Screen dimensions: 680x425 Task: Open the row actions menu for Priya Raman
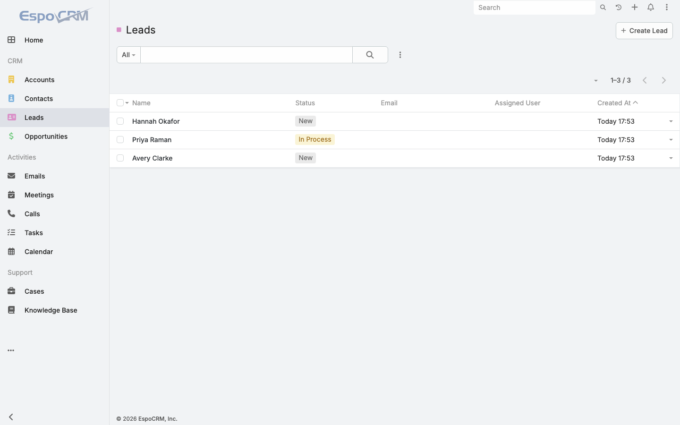(671, 140)
